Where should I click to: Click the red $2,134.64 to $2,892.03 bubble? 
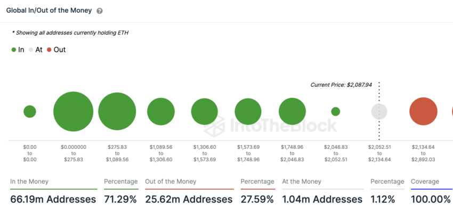tap(423, 111)
